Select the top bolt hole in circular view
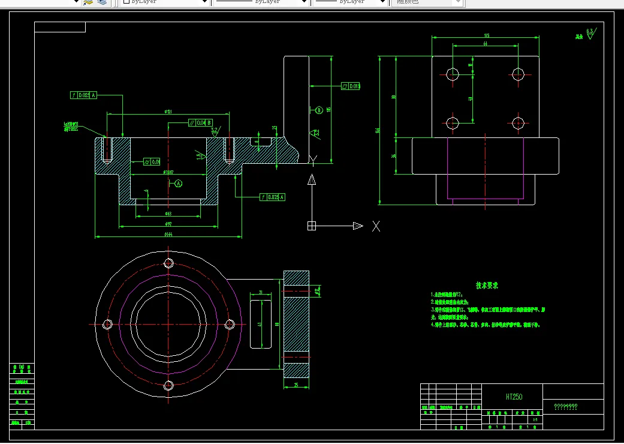This screenshot has width=624, height=444. [168, 263]
